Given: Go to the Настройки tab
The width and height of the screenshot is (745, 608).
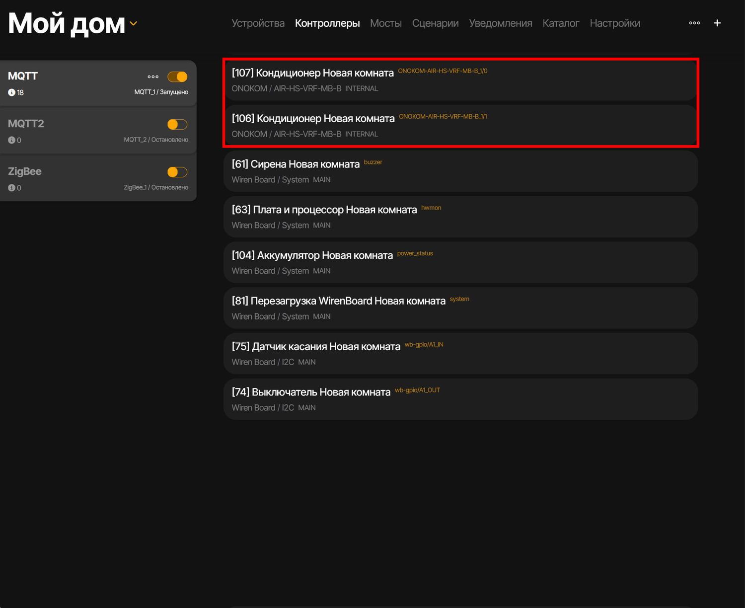Looking at the screenshot, I should point(614,23).
